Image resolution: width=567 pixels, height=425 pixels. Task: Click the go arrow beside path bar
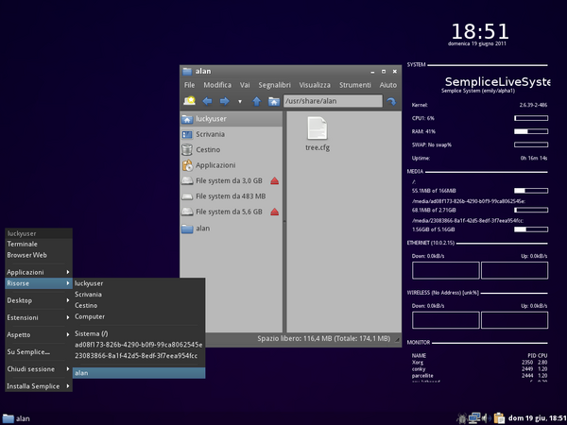coord(390,100)
